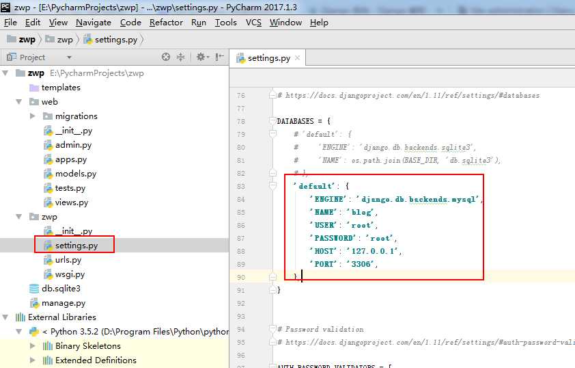Viewport: 575px width, 368px height.
Task: Select the web folder in the tree
Action: click(x=44, y=102)
